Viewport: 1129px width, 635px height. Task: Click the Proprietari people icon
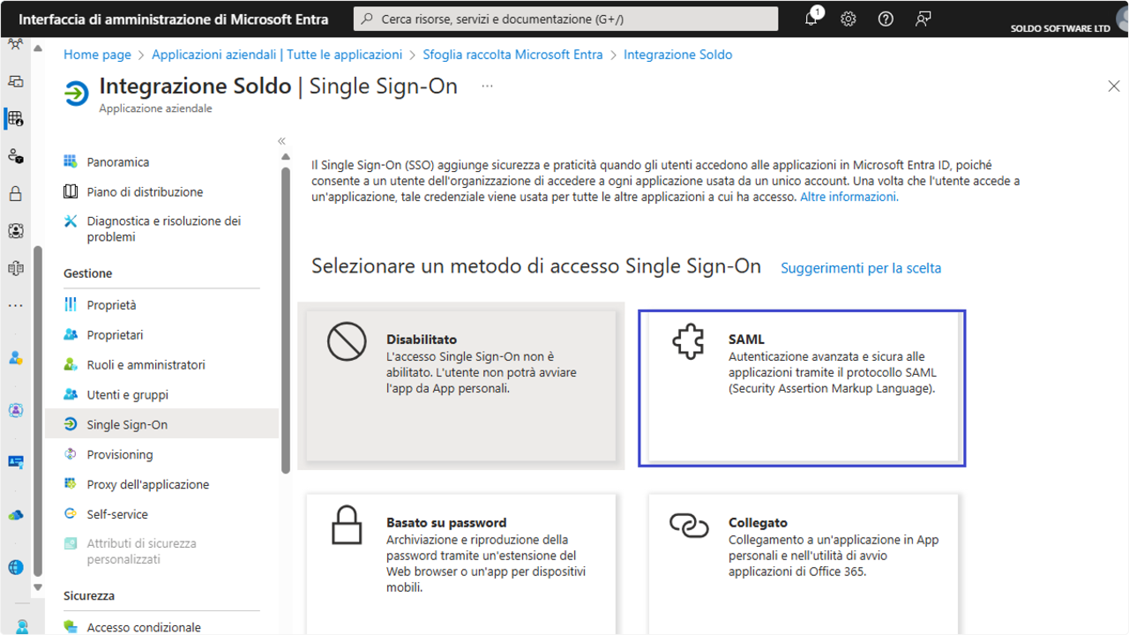71,334
